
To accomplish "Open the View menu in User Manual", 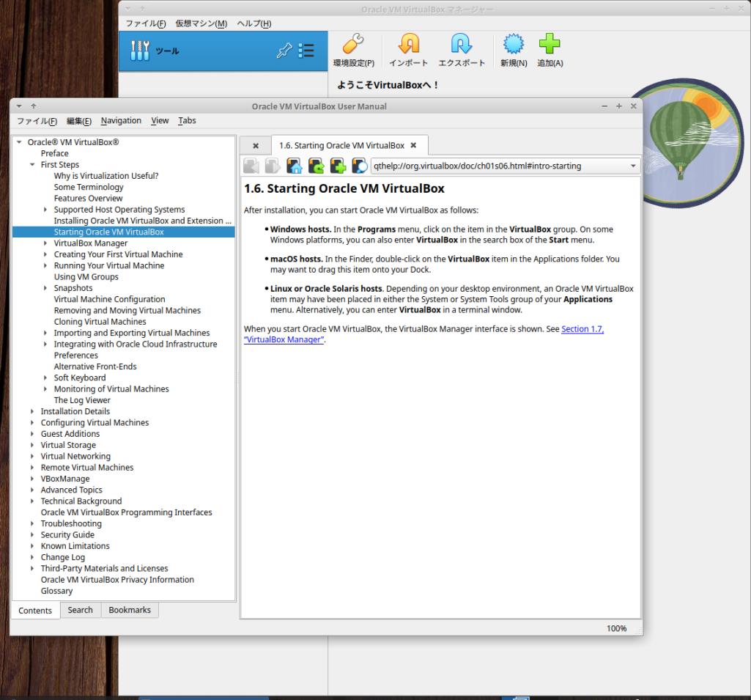I will [x=160, y=121].
